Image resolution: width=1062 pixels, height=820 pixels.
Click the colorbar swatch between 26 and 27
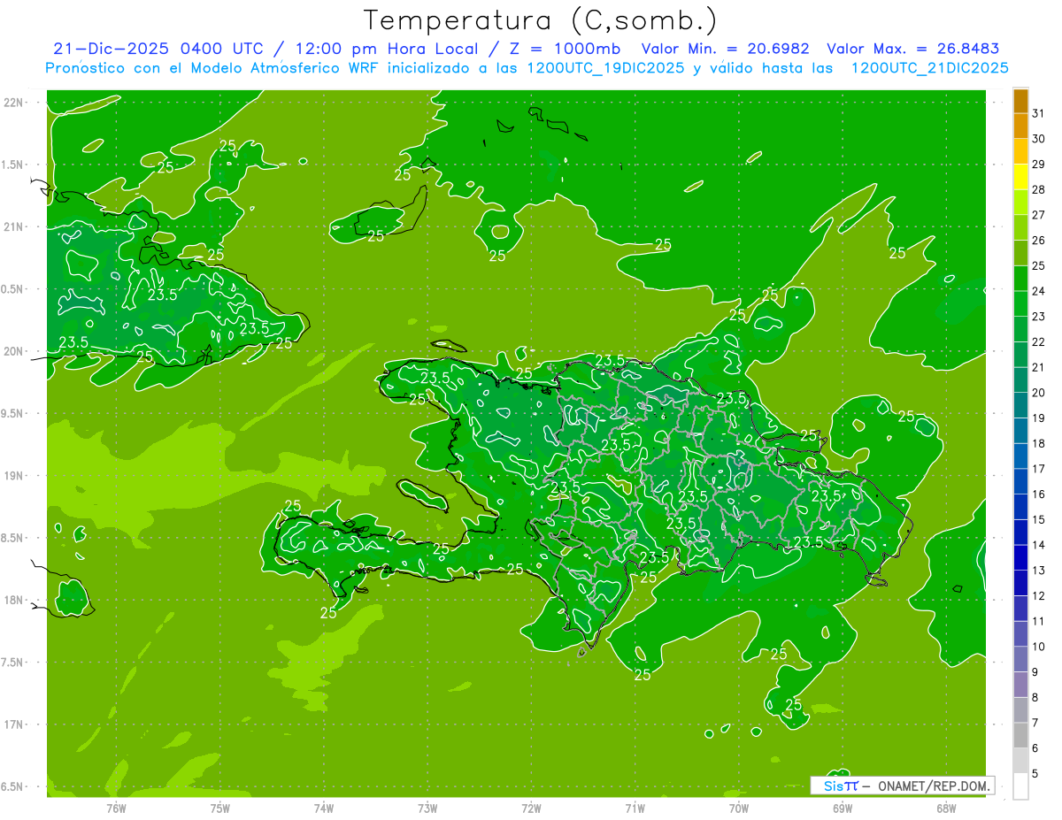pyautogui.click(x=1020, y=227)
